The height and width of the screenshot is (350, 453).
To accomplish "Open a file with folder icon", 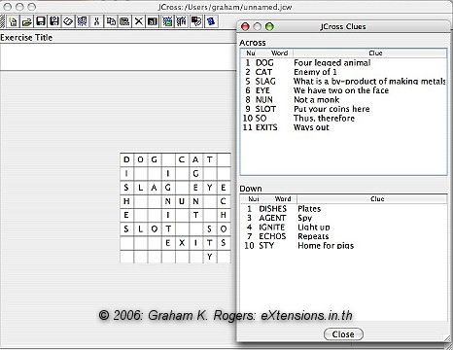I will [27, 21].
